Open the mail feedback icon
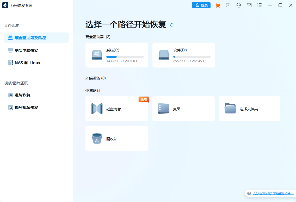Screen dimensions: 296x202 (249, 5)
